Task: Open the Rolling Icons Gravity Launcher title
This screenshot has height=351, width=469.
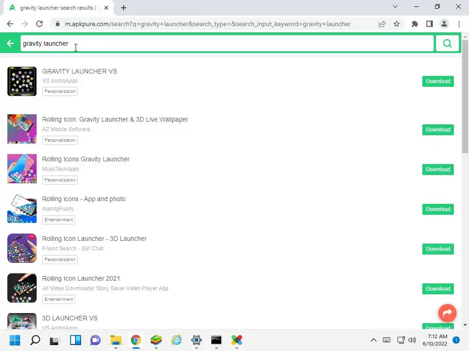Action: tap(86, 159)
